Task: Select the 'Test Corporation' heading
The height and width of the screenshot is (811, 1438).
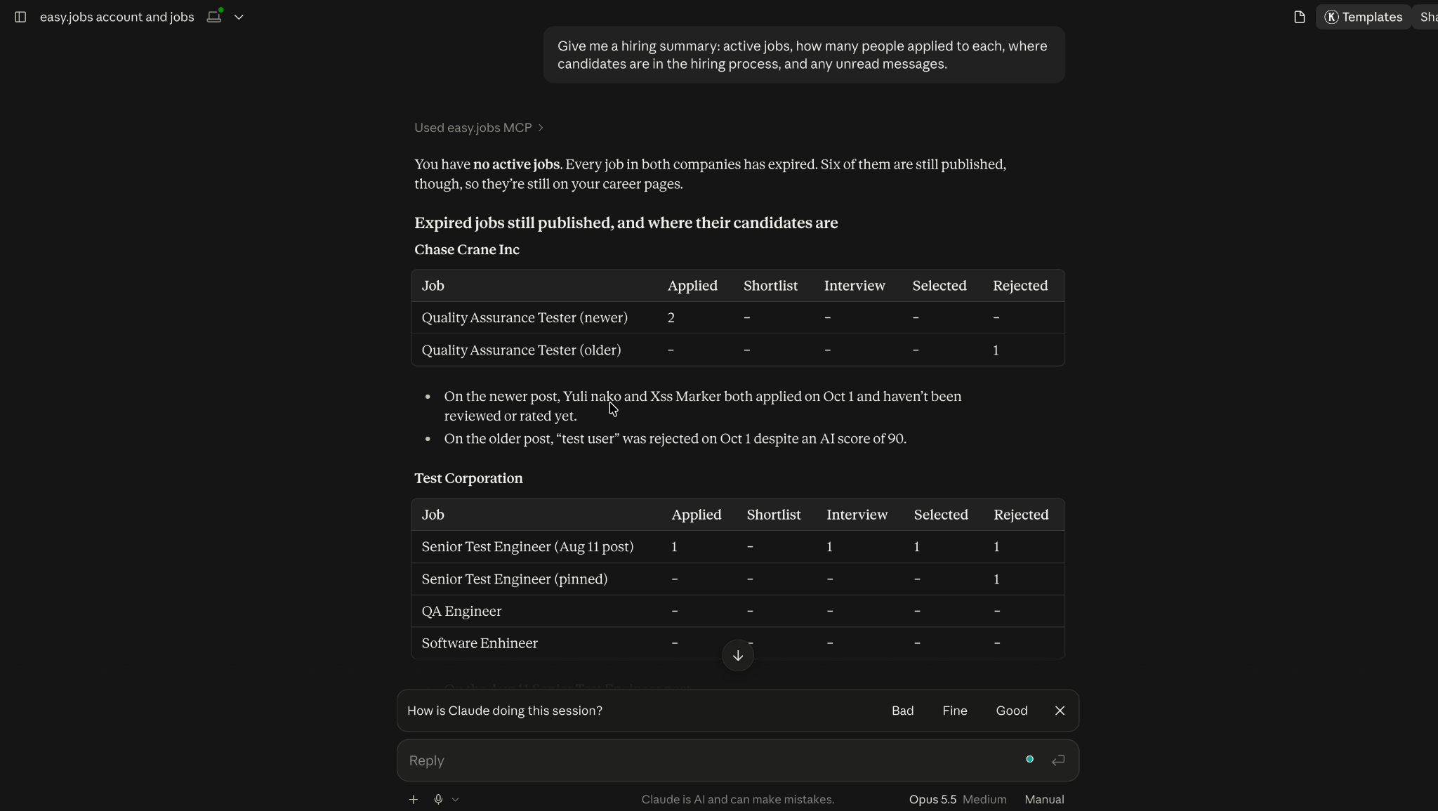Action: coord(468,478)
